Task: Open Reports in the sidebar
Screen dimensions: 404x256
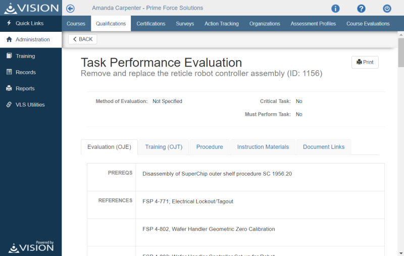Action: pyautogui.click(x=25, y=88)
